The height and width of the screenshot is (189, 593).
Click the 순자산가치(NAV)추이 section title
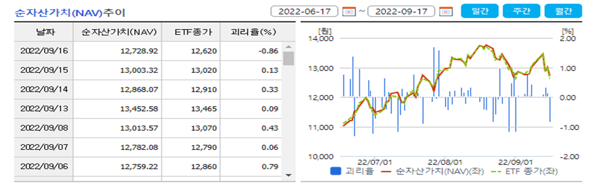[70, 13]
